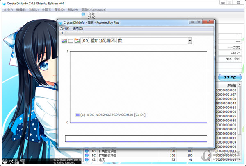Open 功能(u) menu in main window
This screenshot has height=166, width=246.
click(x=34, y=10)
